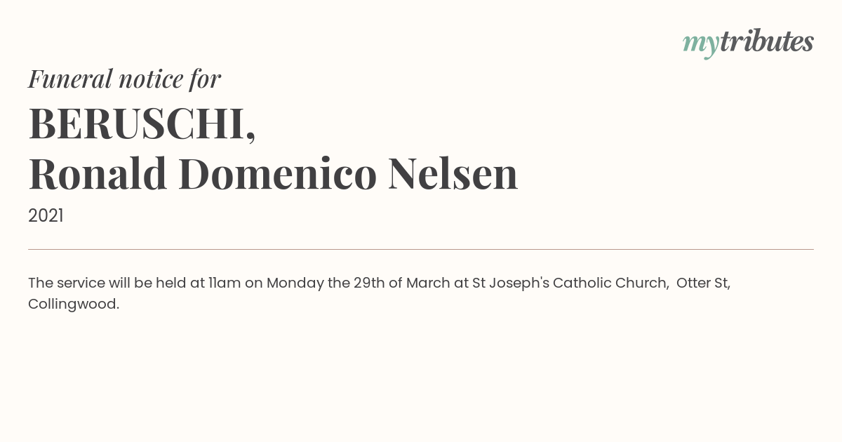Click the dark "tributes" logo text

click(767, 41)
